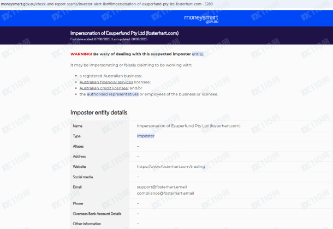Click the First date added line
This screenshot has height=229, width=333.
pos(109,39)
